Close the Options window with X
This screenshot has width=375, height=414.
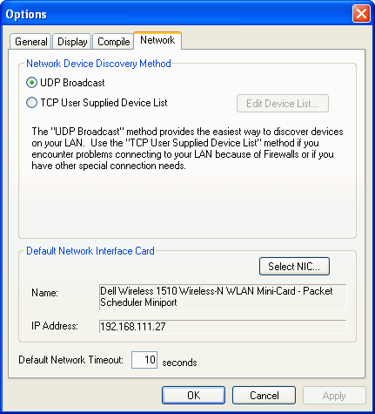click(361, 13)
